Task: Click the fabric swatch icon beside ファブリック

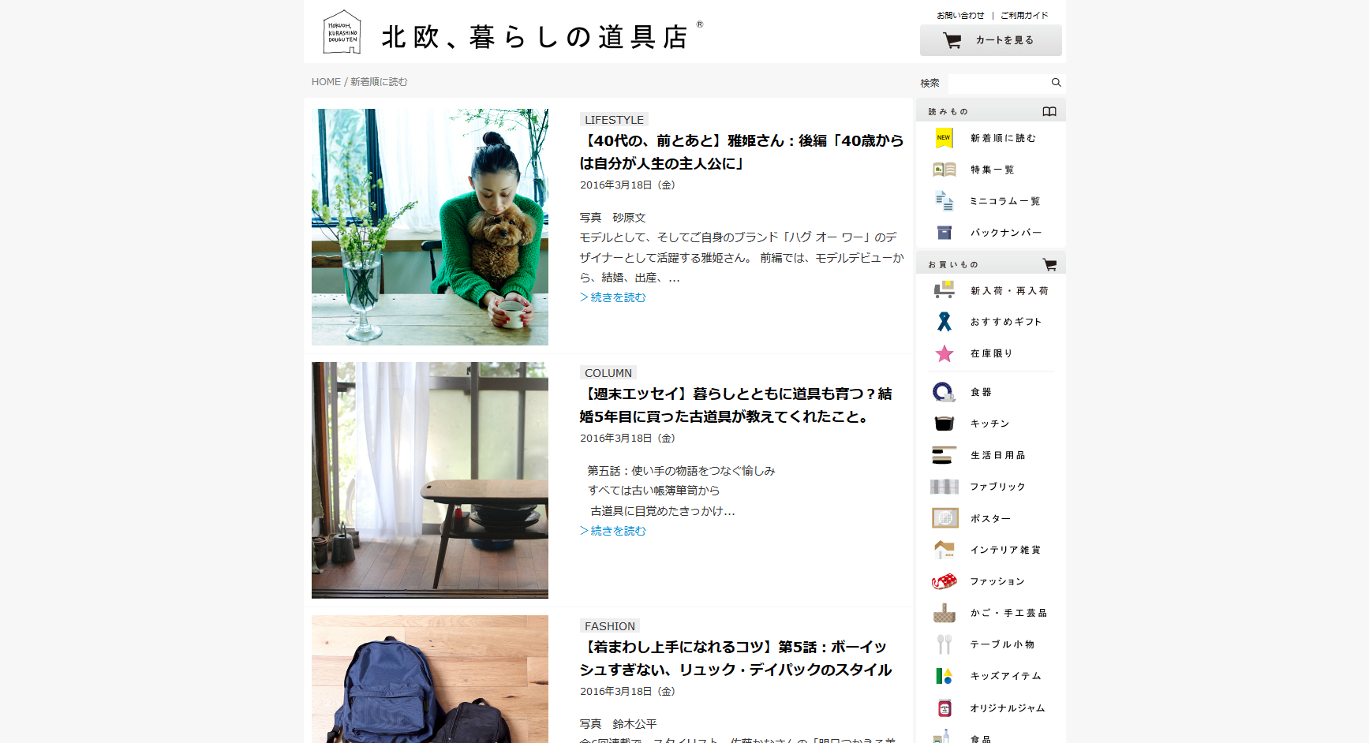Action: [944, 487]
